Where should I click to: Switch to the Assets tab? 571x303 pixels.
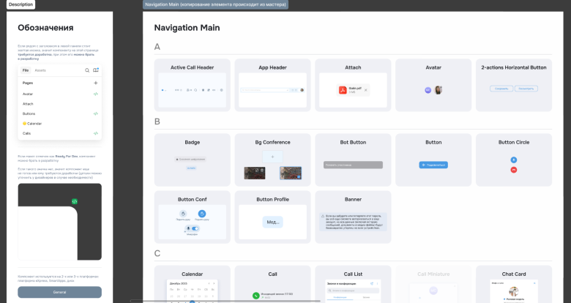coord(40,70)
